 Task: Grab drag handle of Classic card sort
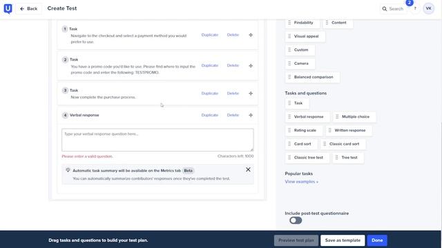[325, 144]
